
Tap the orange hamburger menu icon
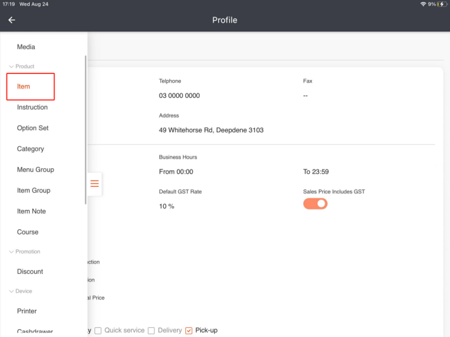[94, 184]
